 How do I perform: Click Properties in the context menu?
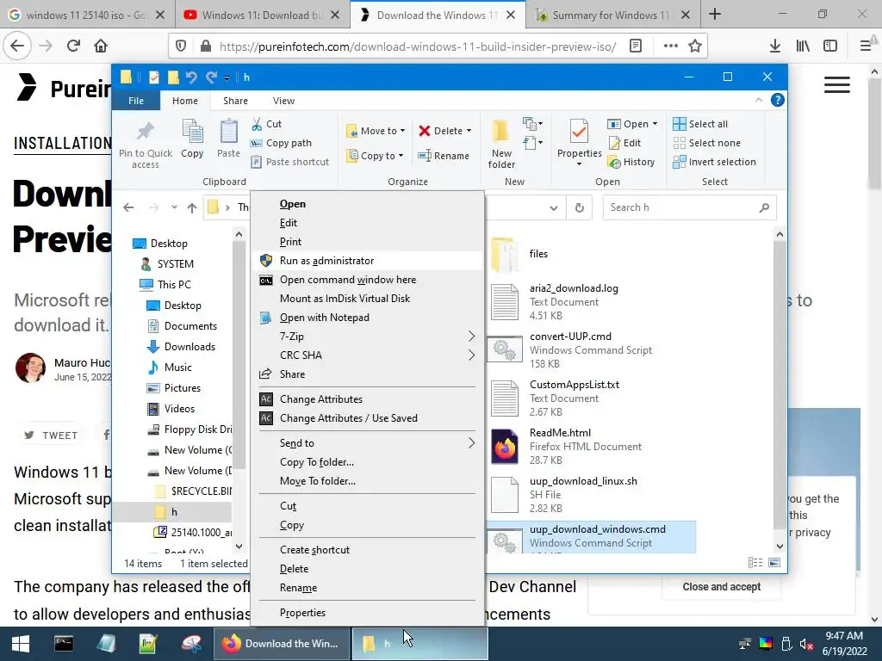(x=368, y=612)
